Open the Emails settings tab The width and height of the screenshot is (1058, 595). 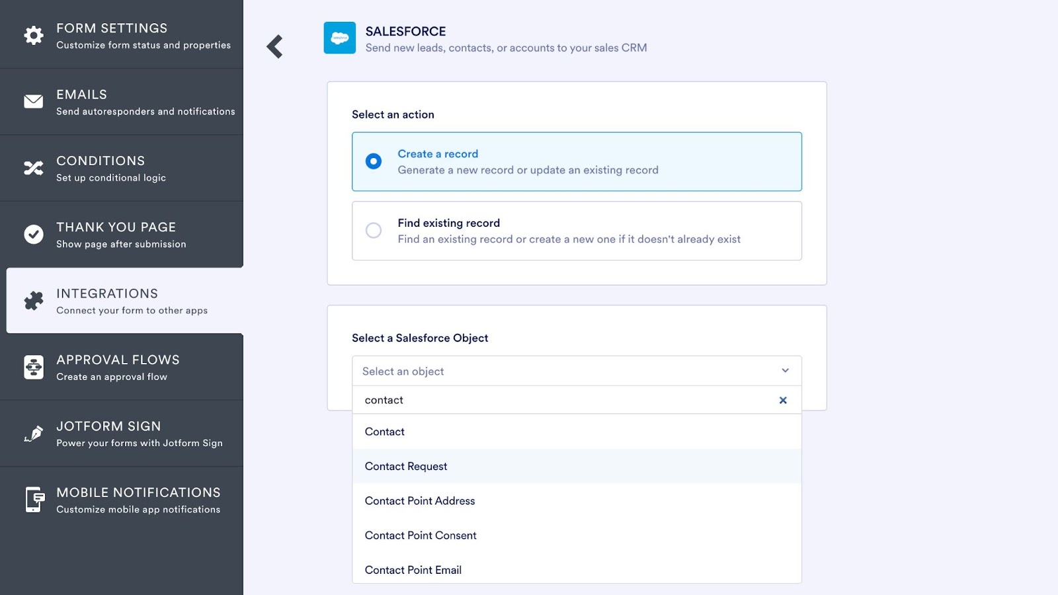[x=145, y=102]
